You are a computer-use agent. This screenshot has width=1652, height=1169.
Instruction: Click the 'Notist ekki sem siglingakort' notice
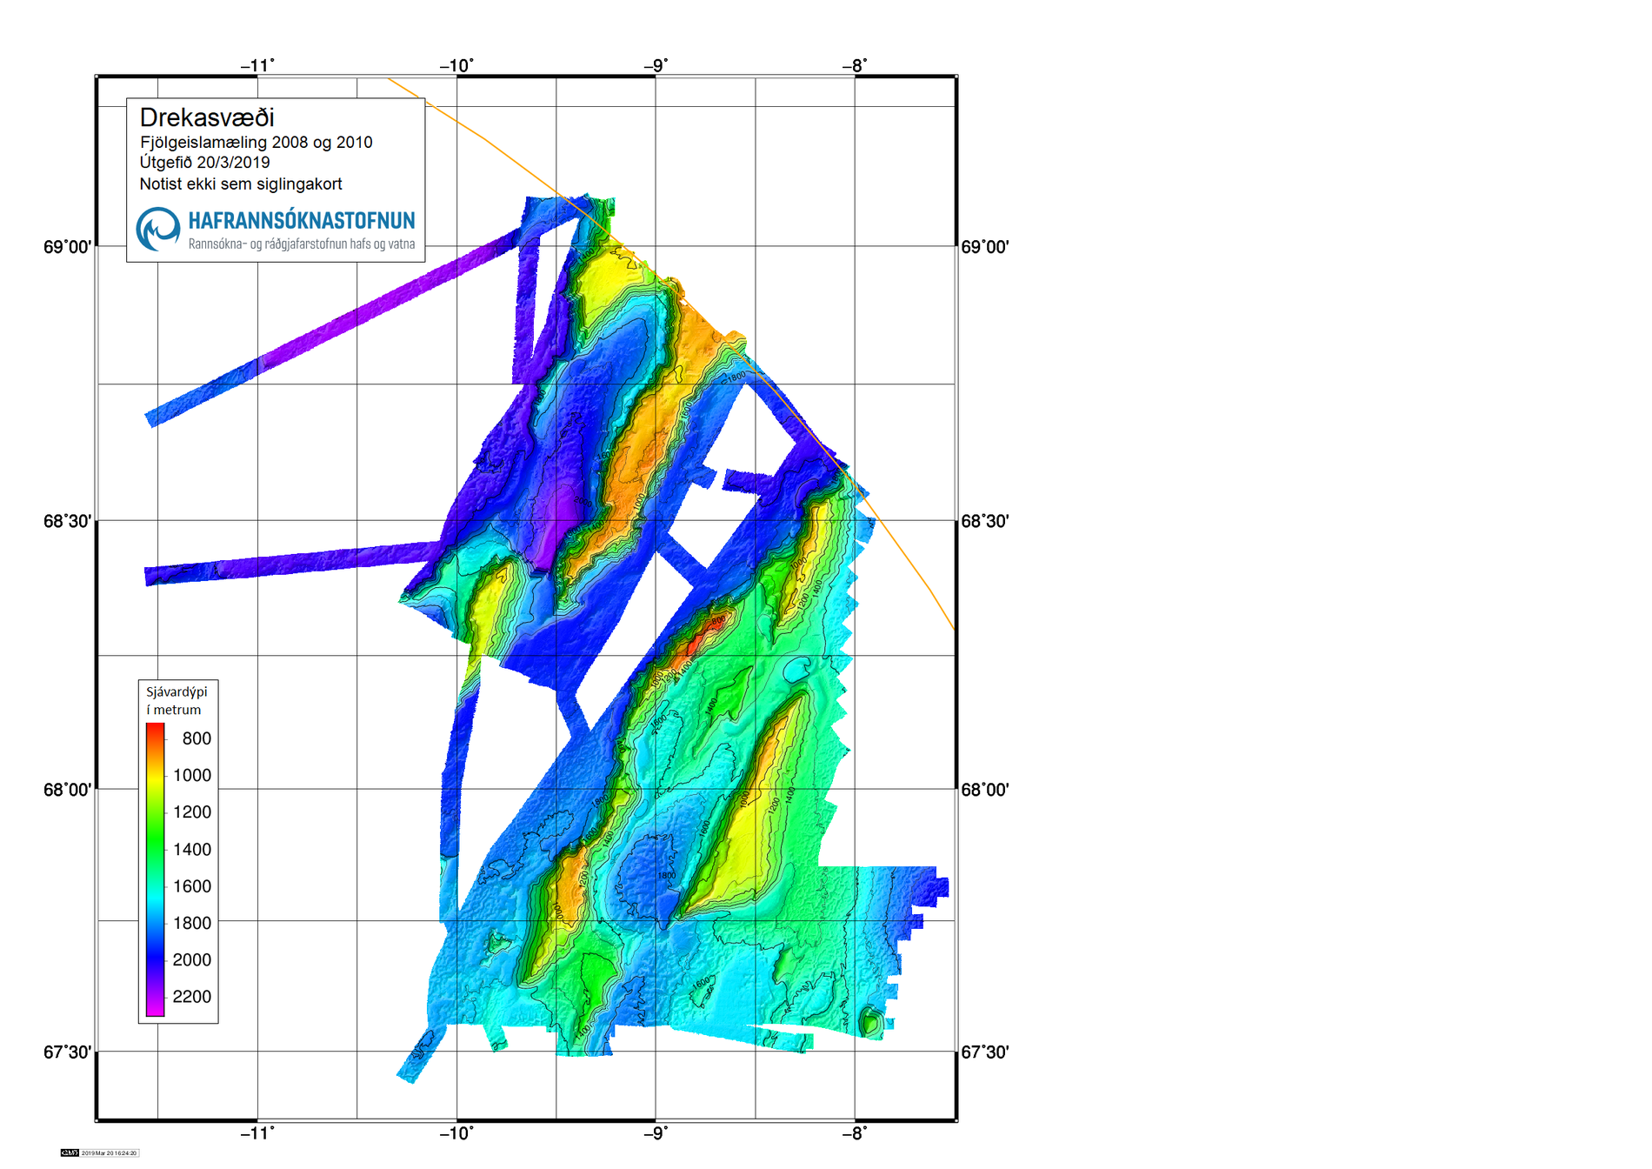(x=241, y=184)
